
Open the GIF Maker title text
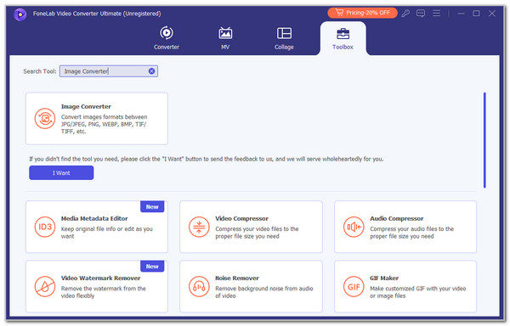pyautogui.click(x=384, y=278)
